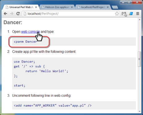
Task: Click the scrollbar down arrow
Action: 140,112
